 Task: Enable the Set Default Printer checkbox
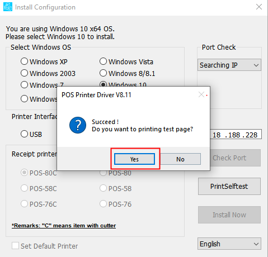point(15,246)
